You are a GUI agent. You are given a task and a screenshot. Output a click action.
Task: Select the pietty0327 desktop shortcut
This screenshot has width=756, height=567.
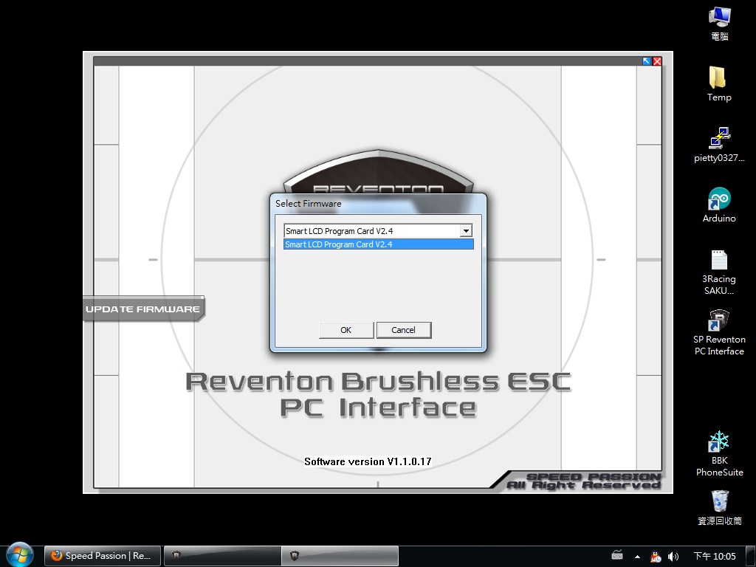[x=719, y=145]
